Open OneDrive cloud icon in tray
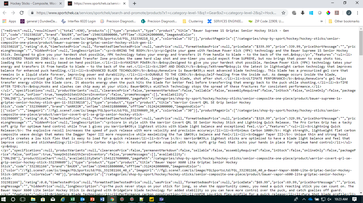 tap(310, 199)
